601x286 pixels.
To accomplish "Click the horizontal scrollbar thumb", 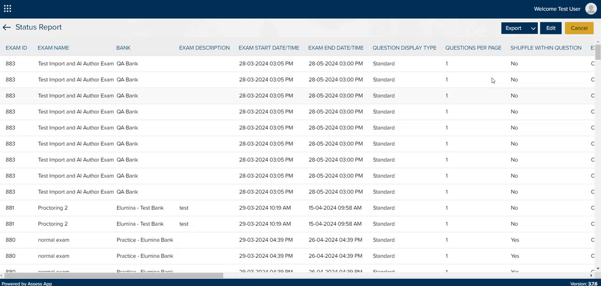I will (113, 276).
